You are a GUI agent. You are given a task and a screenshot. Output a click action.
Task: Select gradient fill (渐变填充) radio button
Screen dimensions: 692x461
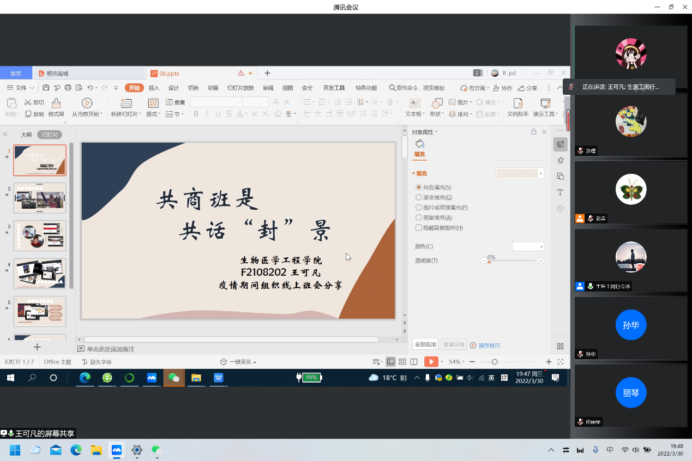tap(419, 197)
